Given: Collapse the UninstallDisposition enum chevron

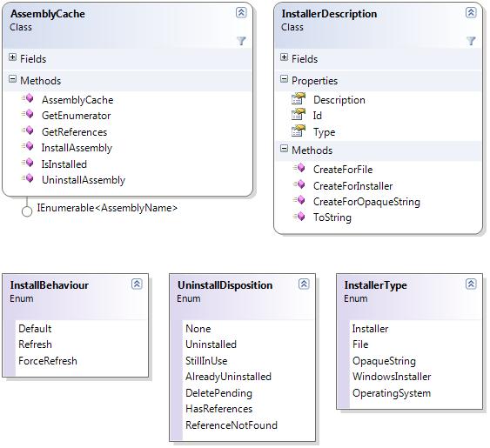Looking at the screenshot, I should pyautogui.click(x=304, y=284).
